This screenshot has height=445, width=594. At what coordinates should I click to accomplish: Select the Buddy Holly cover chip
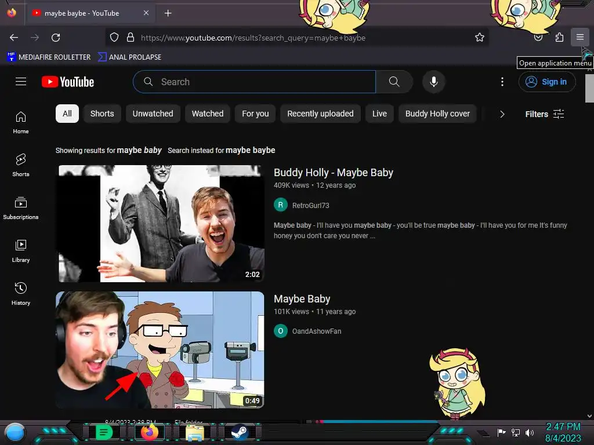(x=437, y=114)
